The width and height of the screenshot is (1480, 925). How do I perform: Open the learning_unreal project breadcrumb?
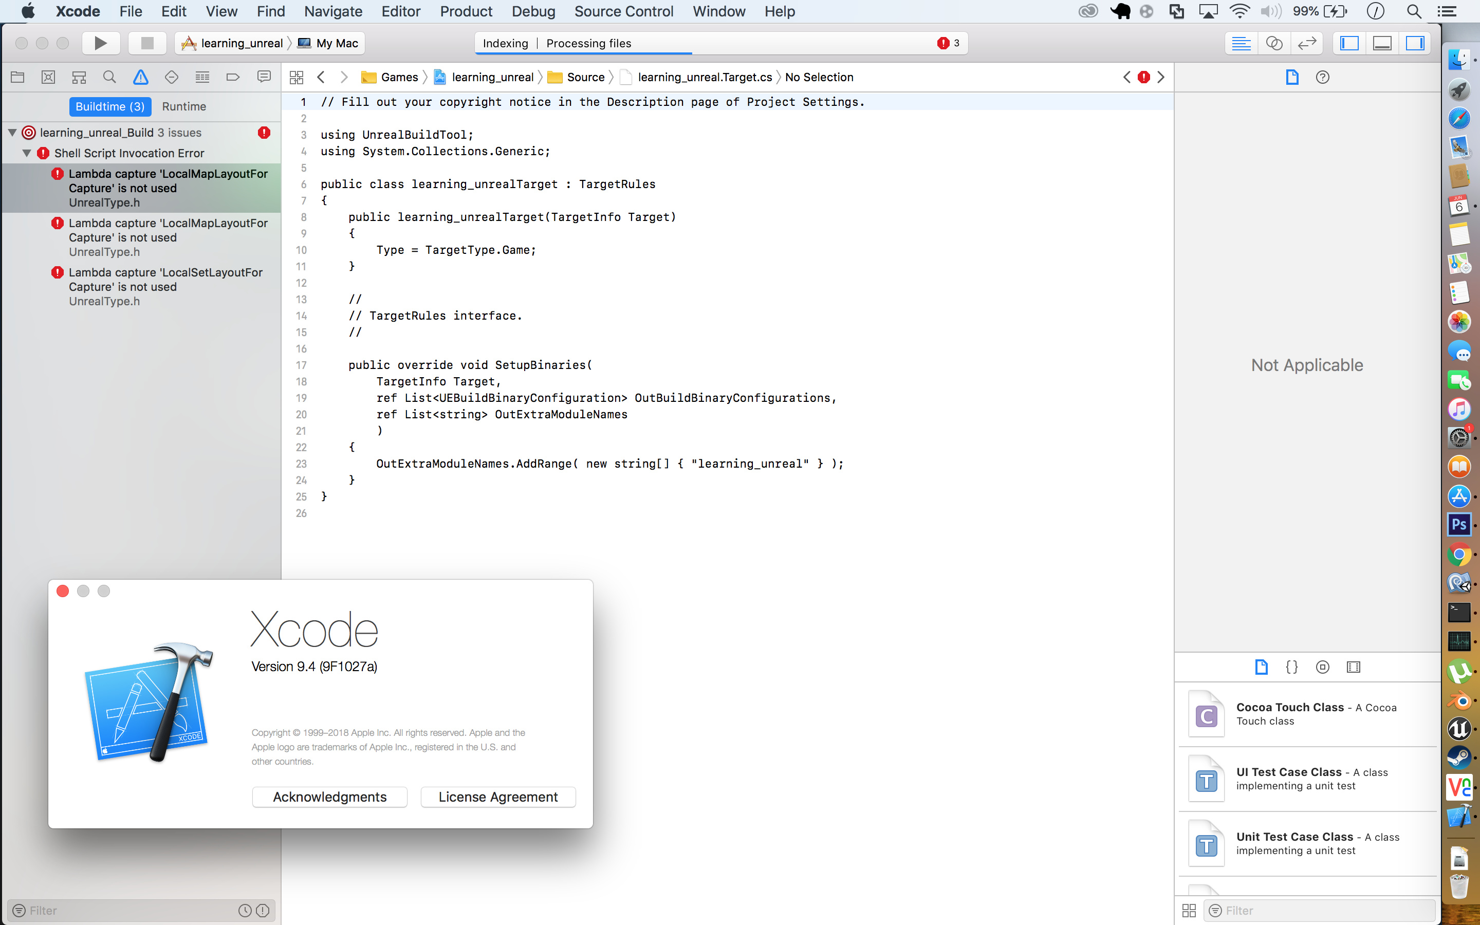point(484,77)
